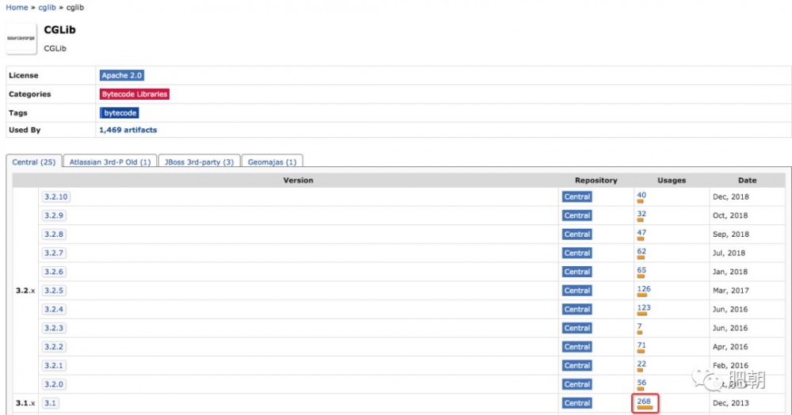Viewport: 792px width, 415px height.
Task: Click the bytecode tag
Action: point(120,113)
